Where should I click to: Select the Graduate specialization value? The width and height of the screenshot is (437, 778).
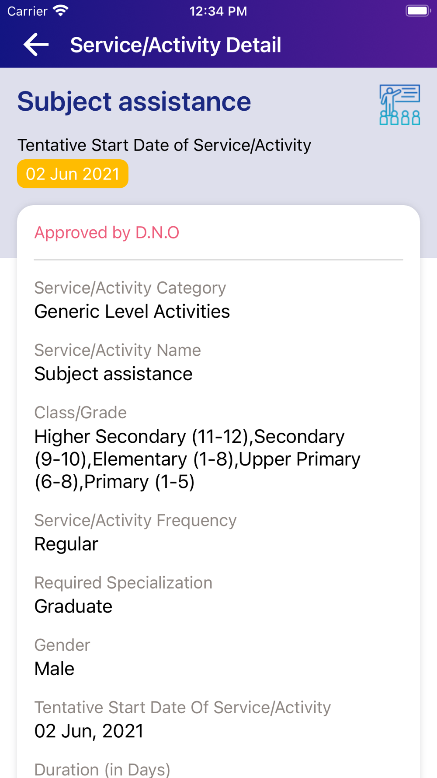pyautogui.click(x=73, y=606)
